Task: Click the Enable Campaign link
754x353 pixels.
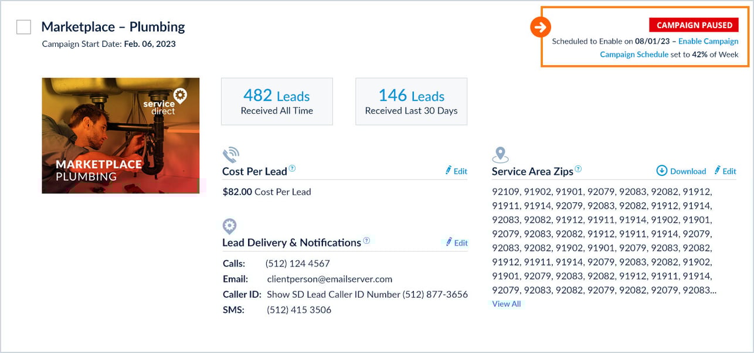Action: pyautogui.click(x=708, y=42)
